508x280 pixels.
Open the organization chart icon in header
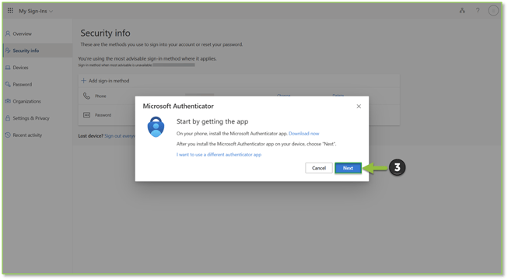click(462, 11)
